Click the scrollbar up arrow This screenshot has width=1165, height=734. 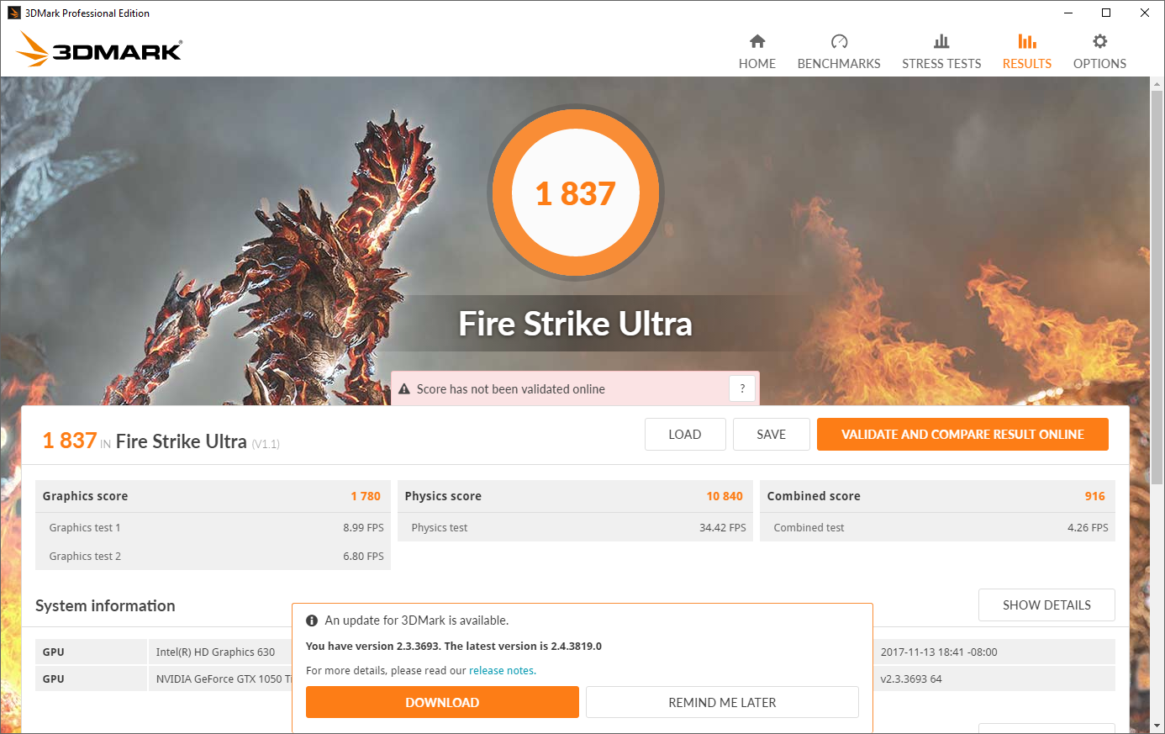(1157, 84)
